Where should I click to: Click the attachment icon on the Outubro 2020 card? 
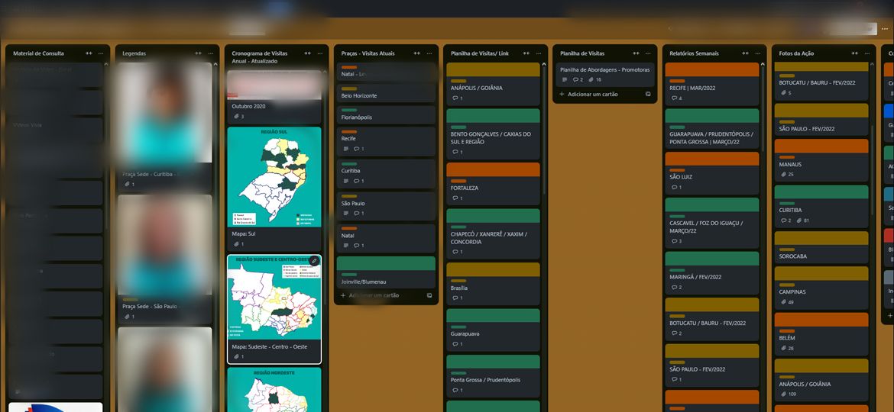point(235,117)
